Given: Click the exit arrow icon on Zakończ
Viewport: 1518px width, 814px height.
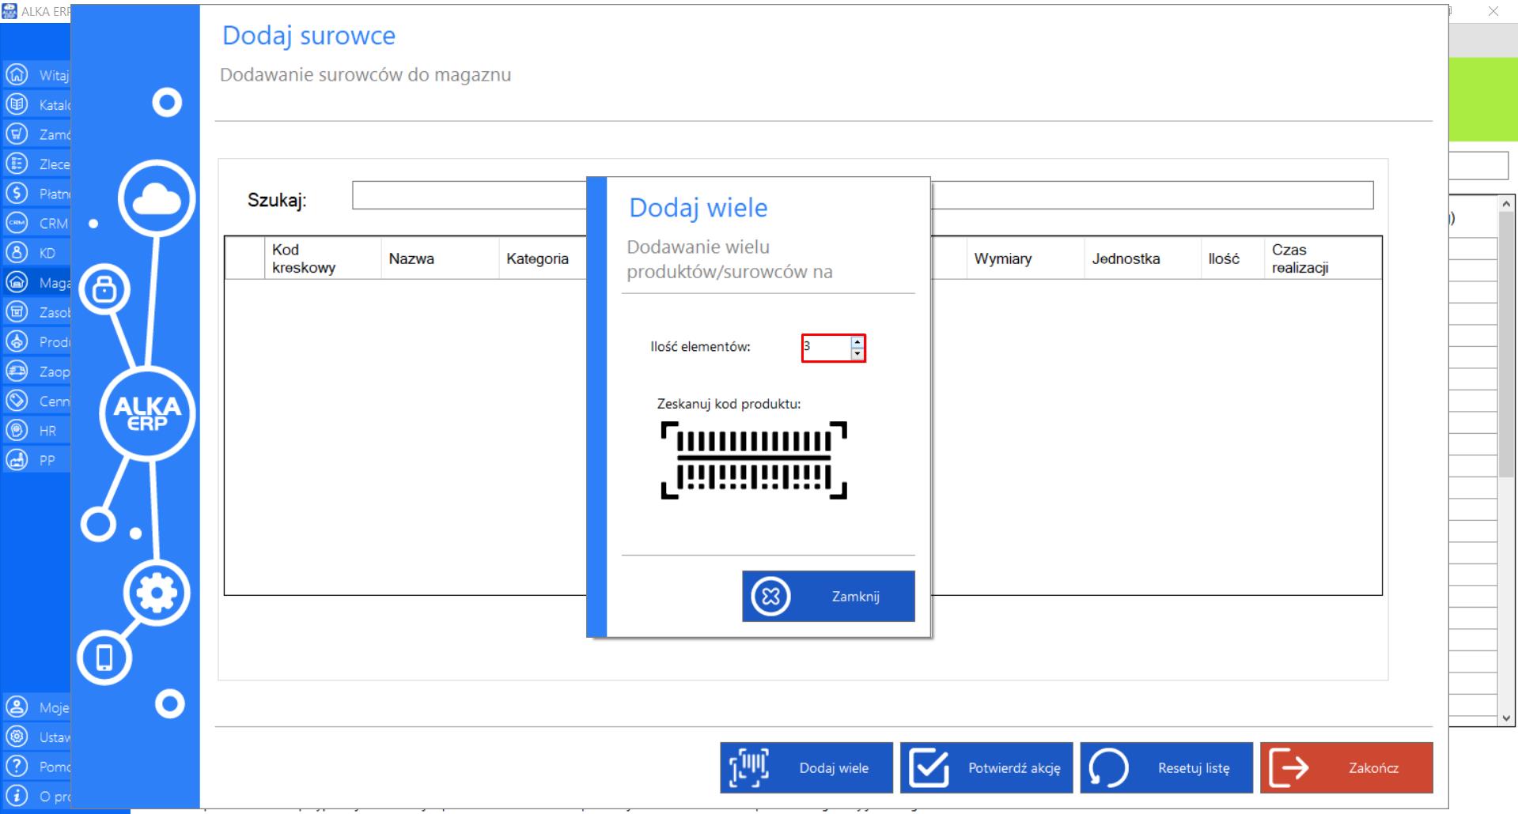Looking at the screenshot, I should [1289, 767].
